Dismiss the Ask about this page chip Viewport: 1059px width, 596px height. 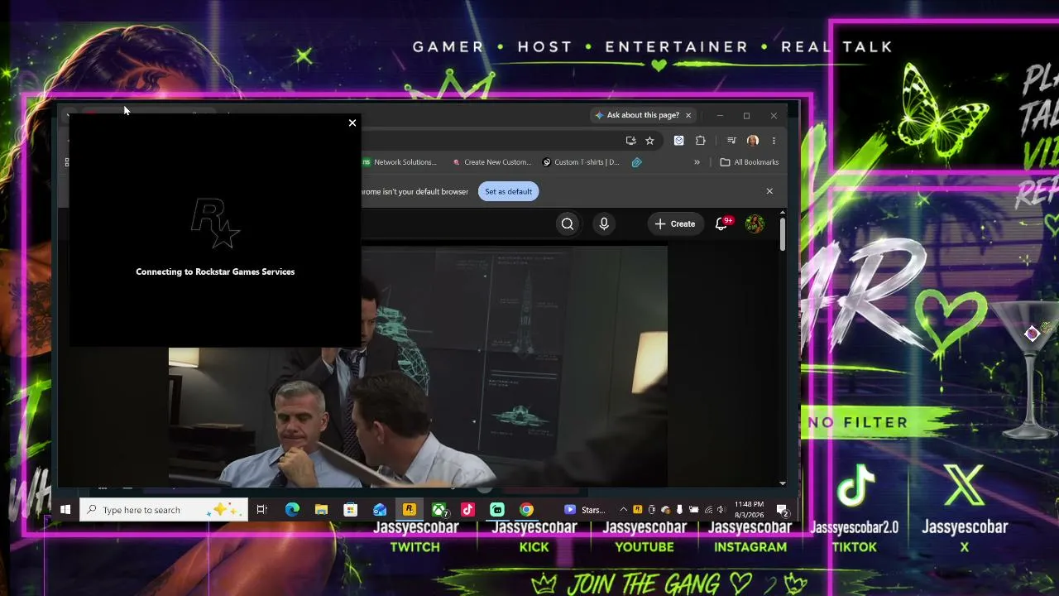(x=688, y=115)
